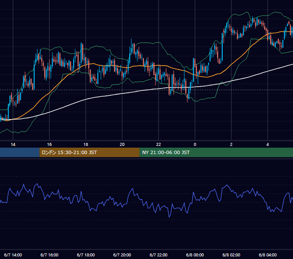Click the 6/7 20:00 time label
The width and height of the screenshot is (293, 259).
pyautogui.click(x=122, y=255)
